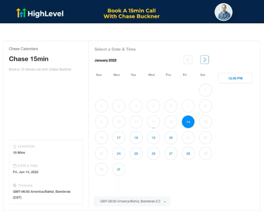Select Wednesday January 19
This screenshot has height=212, width=264.
154,138
